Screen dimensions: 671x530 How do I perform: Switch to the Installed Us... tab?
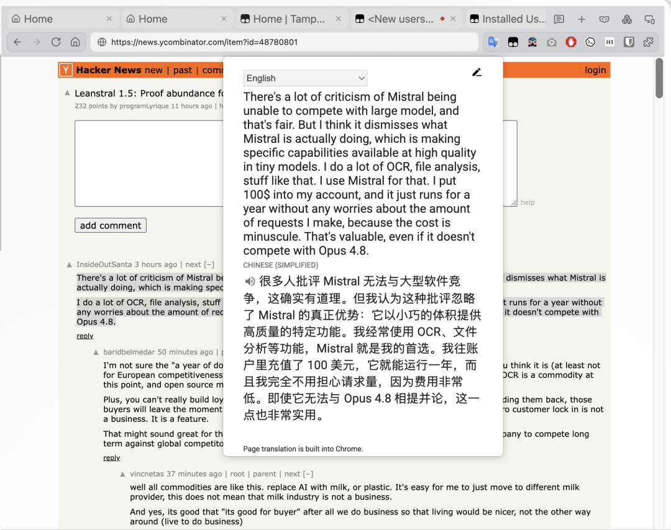pyautogui.click(x=508, y=19)
